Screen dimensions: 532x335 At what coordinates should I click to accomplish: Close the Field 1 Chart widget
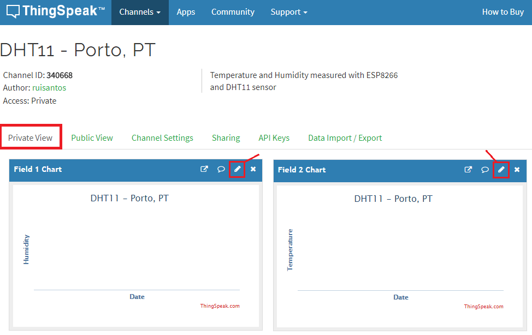point(253,169)
